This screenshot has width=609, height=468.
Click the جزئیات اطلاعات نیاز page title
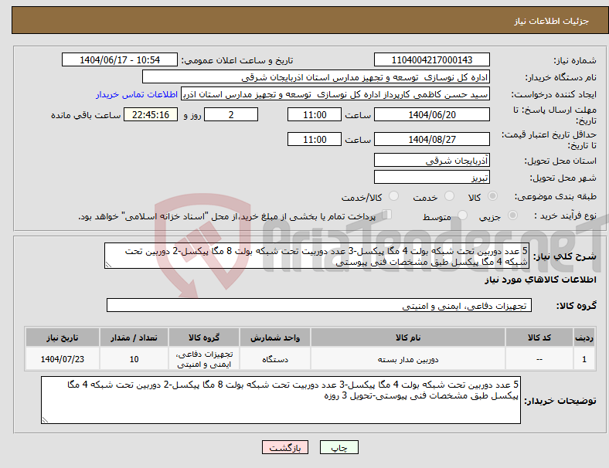pos(552,21)
